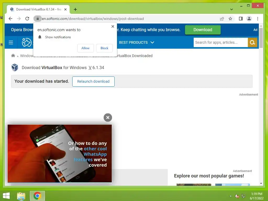This screenshot has width=268, height=201.
Task: Share this page icon in address bar
Action: click(222, 19)
